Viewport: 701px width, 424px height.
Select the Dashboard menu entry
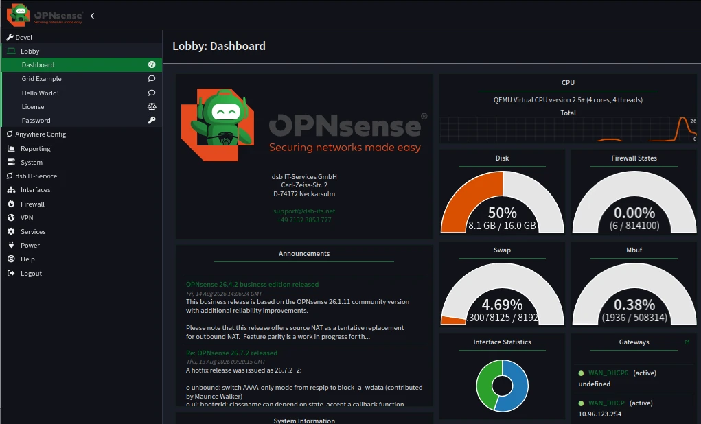[x=82, y=64]
